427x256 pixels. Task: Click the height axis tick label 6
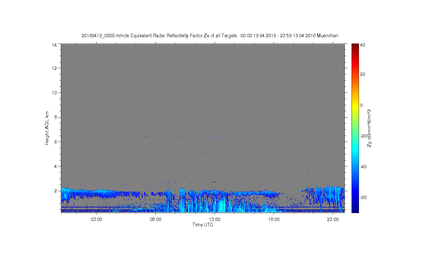pos(56,142)
